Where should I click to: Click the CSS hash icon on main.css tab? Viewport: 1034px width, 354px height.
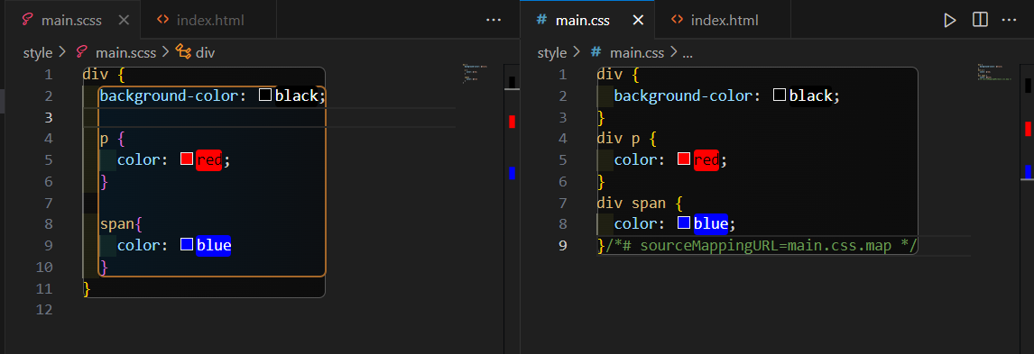coord(541,20)
